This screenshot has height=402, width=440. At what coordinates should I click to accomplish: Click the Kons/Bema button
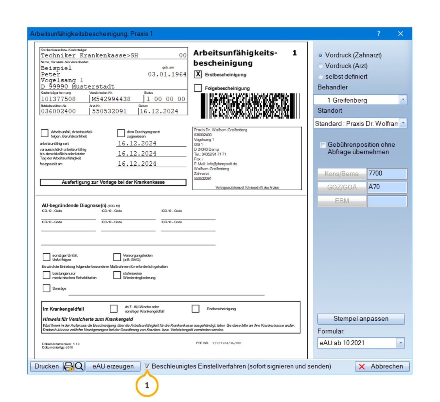[342, 174]
